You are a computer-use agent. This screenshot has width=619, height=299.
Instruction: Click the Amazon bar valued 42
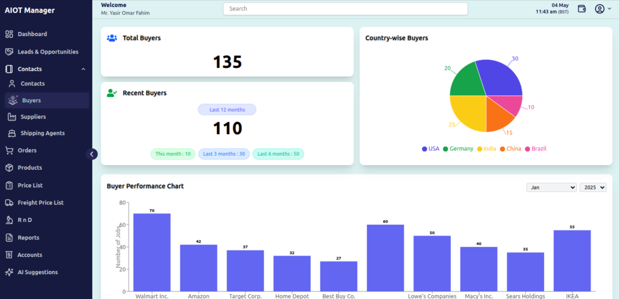tap(199, 268)
